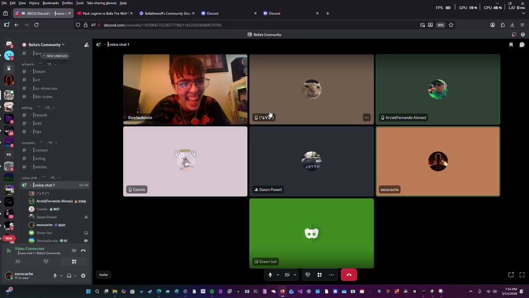
Task: Open camera options arrow in call bar
Action: coord(295,275)
